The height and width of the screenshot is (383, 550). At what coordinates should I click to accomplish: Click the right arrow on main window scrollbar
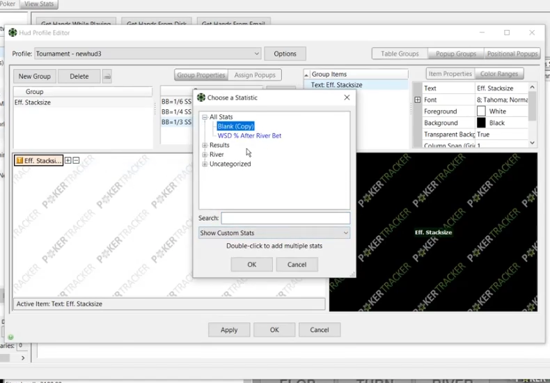[x=23, y=358]
